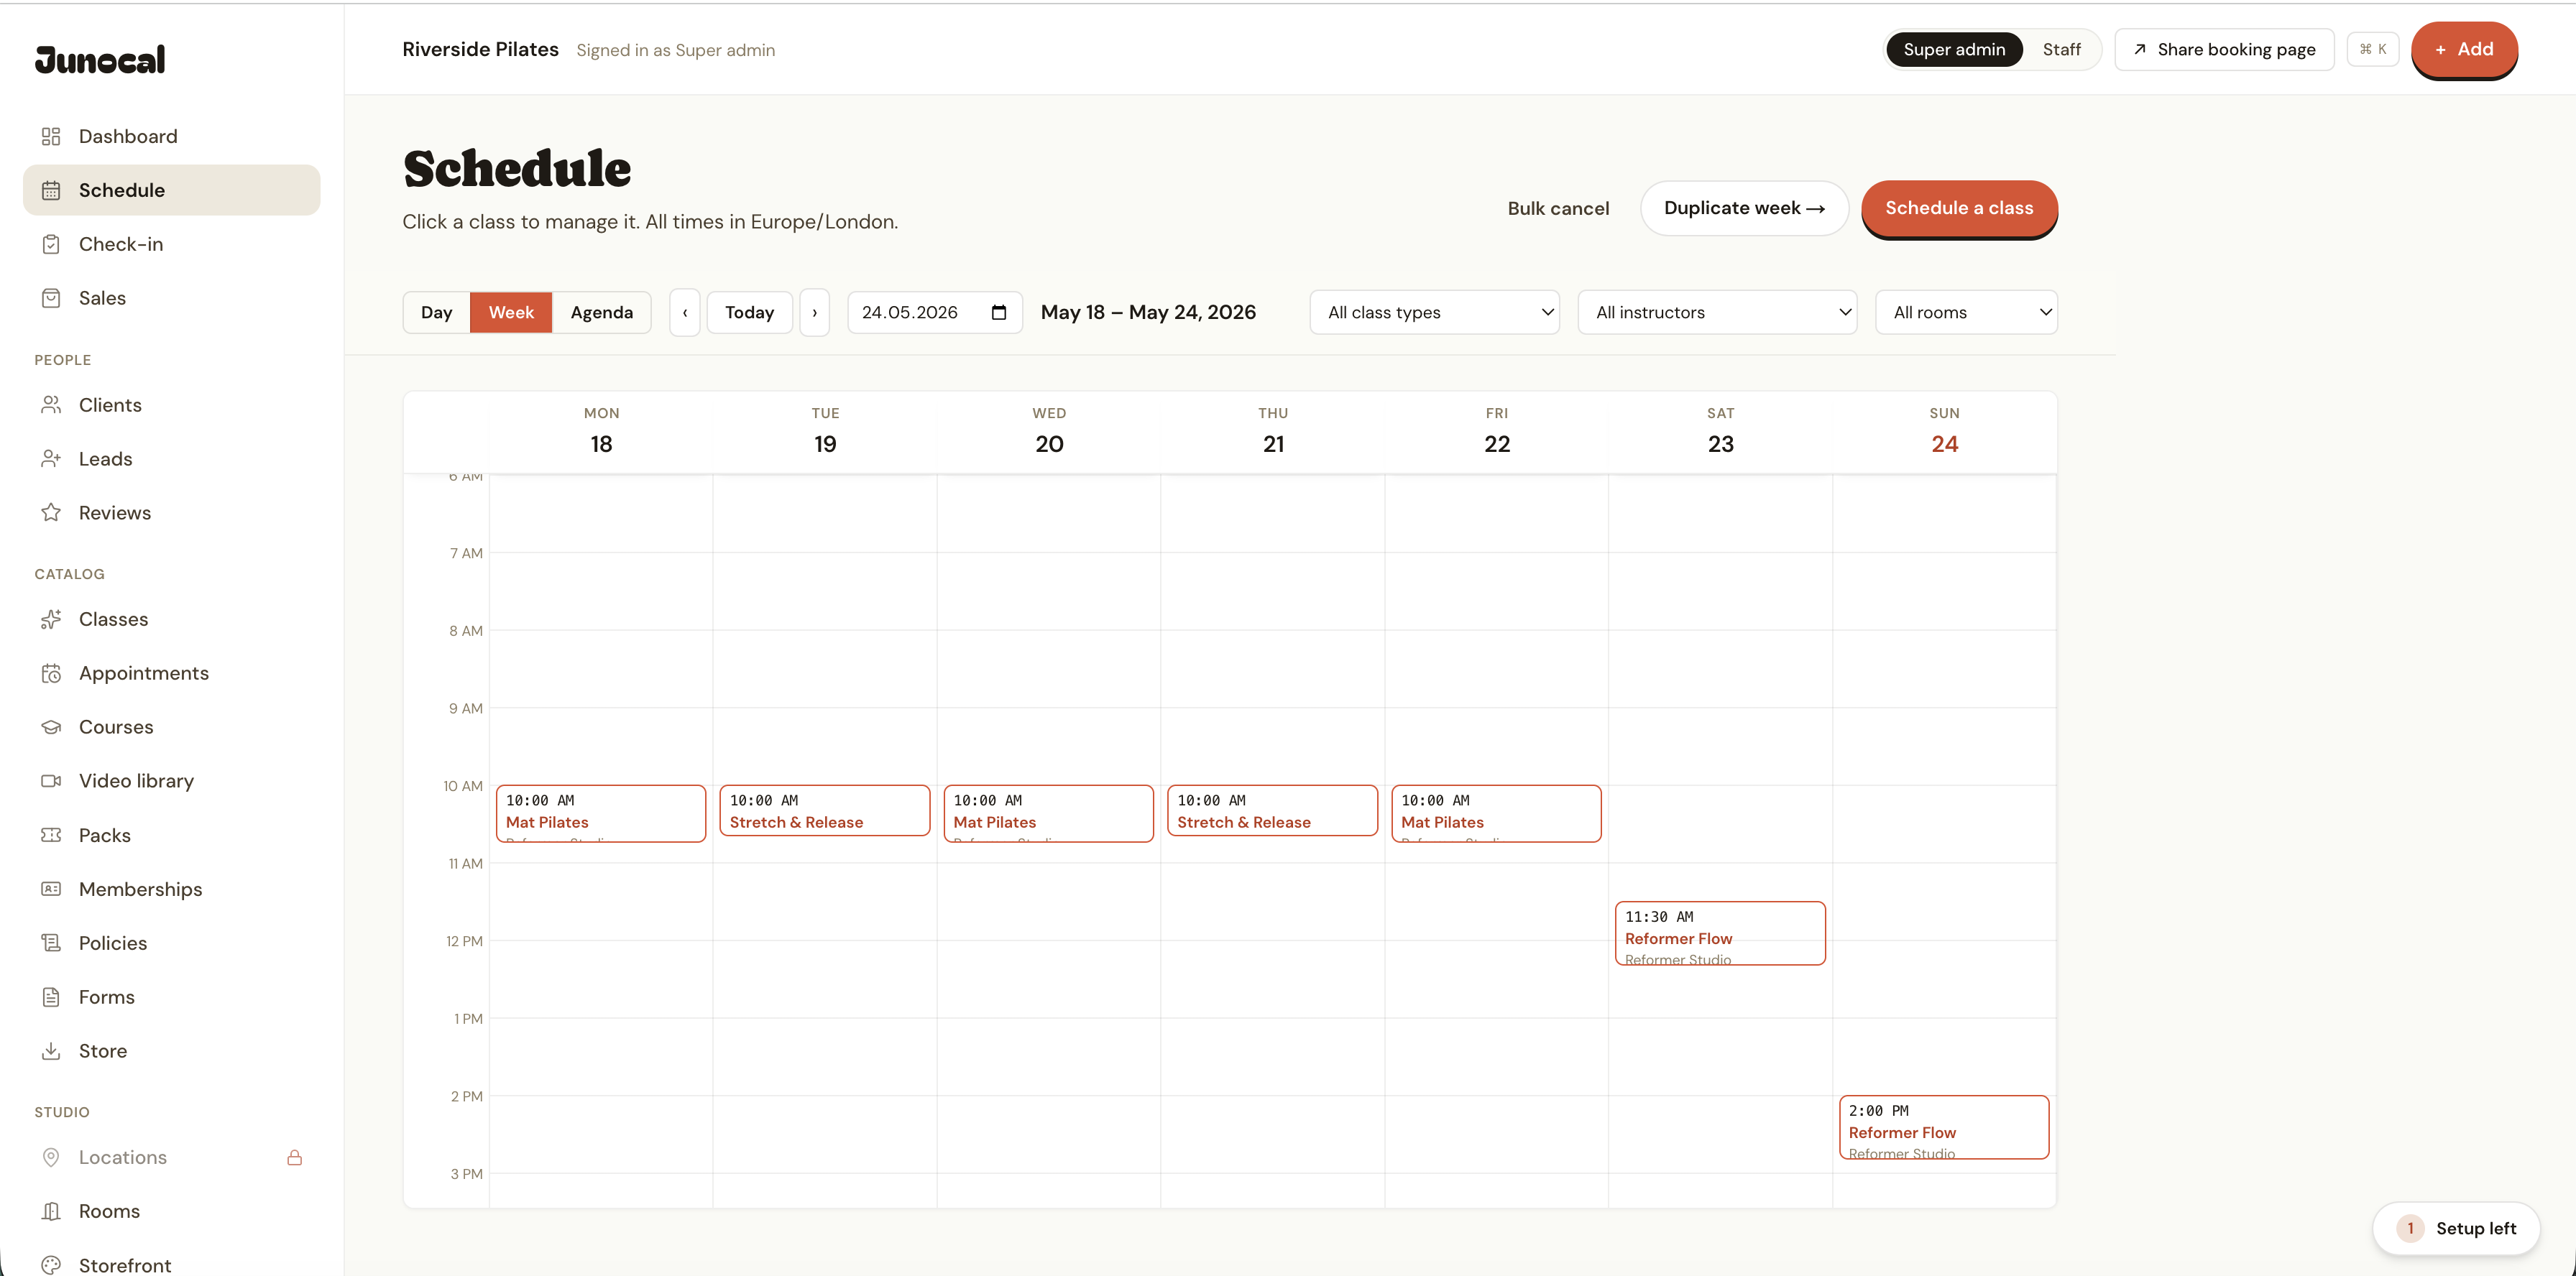Open Wednesday 10:00 AM Mat Pilates class
This screenshot has width=2576, height=1276.
[1049, 813]
